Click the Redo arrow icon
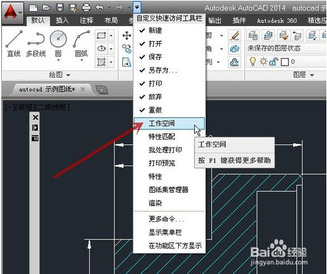This screenshot has height=274, width=327. coord(119,8)
